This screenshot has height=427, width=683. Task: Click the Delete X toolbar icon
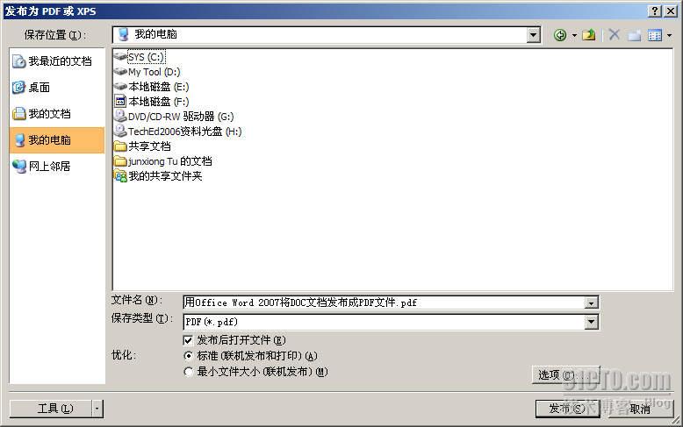(615, 34)
